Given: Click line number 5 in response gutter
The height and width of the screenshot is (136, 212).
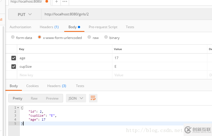Looking at the screenshot, I should point(15,123).
